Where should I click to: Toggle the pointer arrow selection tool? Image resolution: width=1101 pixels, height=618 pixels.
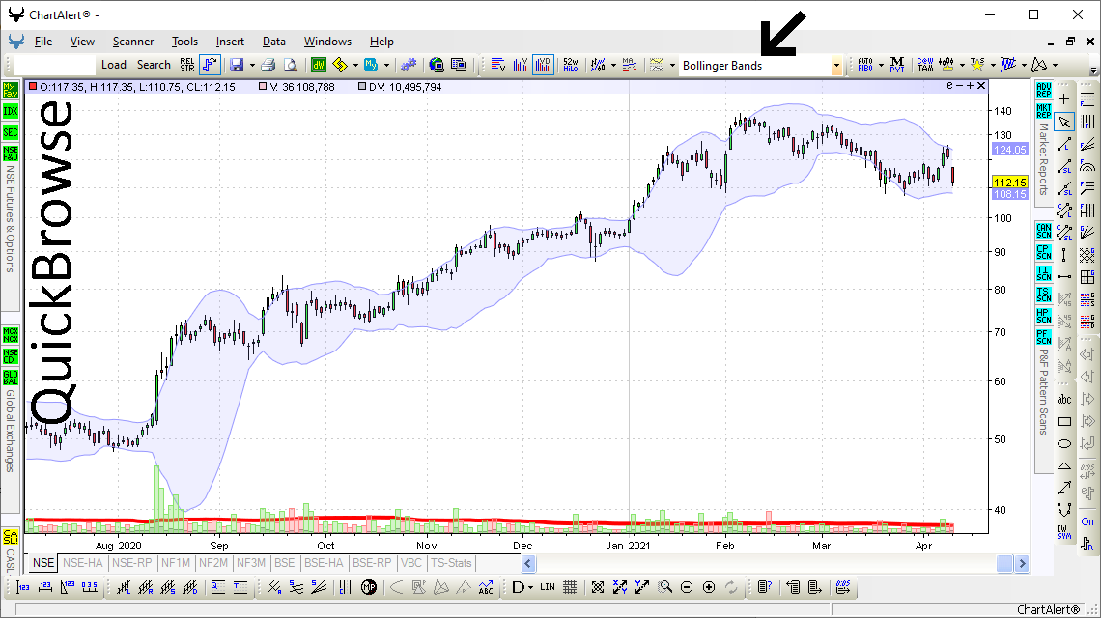(x=1064, y=123)
